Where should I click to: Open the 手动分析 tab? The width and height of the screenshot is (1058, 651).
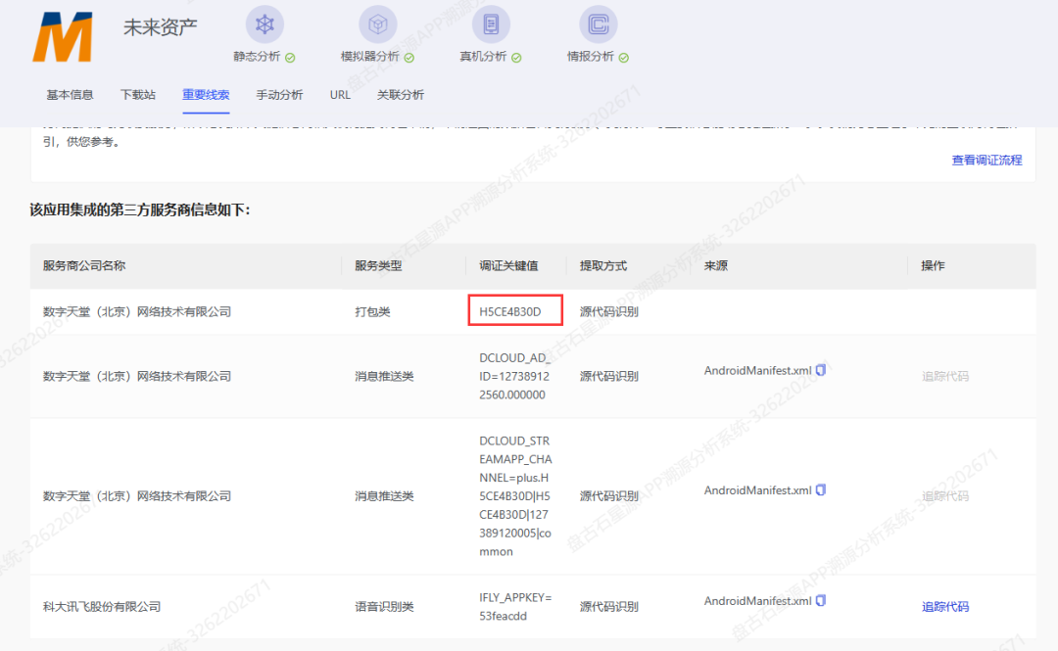(279, 94)
